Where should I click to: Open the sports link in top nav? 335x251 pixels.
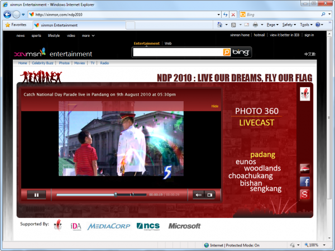(36, 36)
